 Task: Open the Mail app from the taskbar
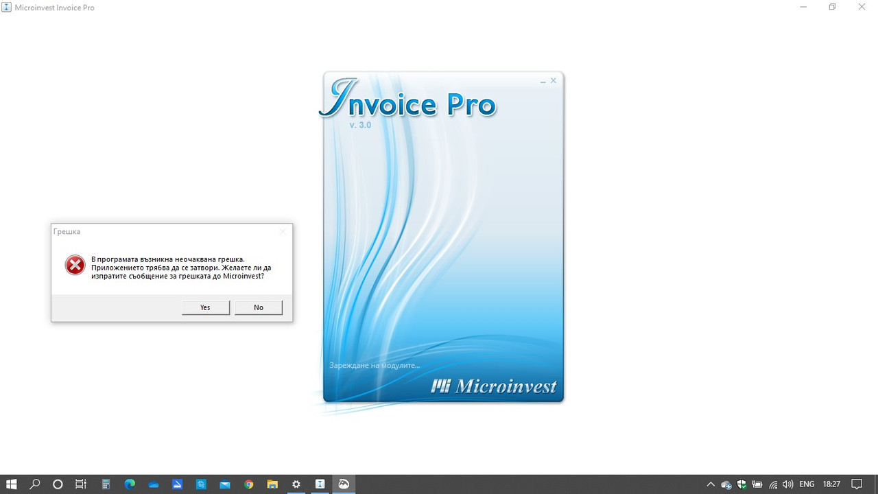click(x=225, y=484)
